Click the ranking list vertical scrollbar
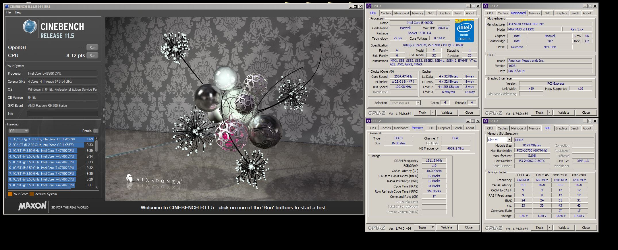The image size is (618, 250). click(96, 162)
